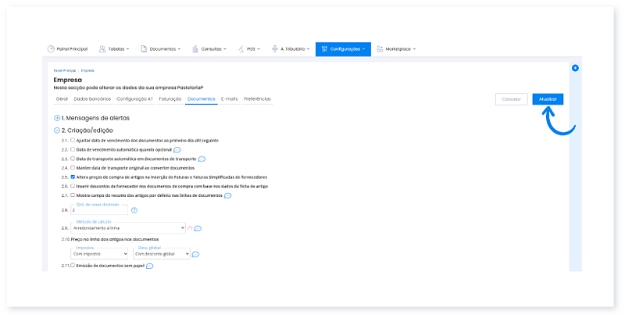
Task: Expand the Mensagens de alertas section
Action: (x=57, y=117)
